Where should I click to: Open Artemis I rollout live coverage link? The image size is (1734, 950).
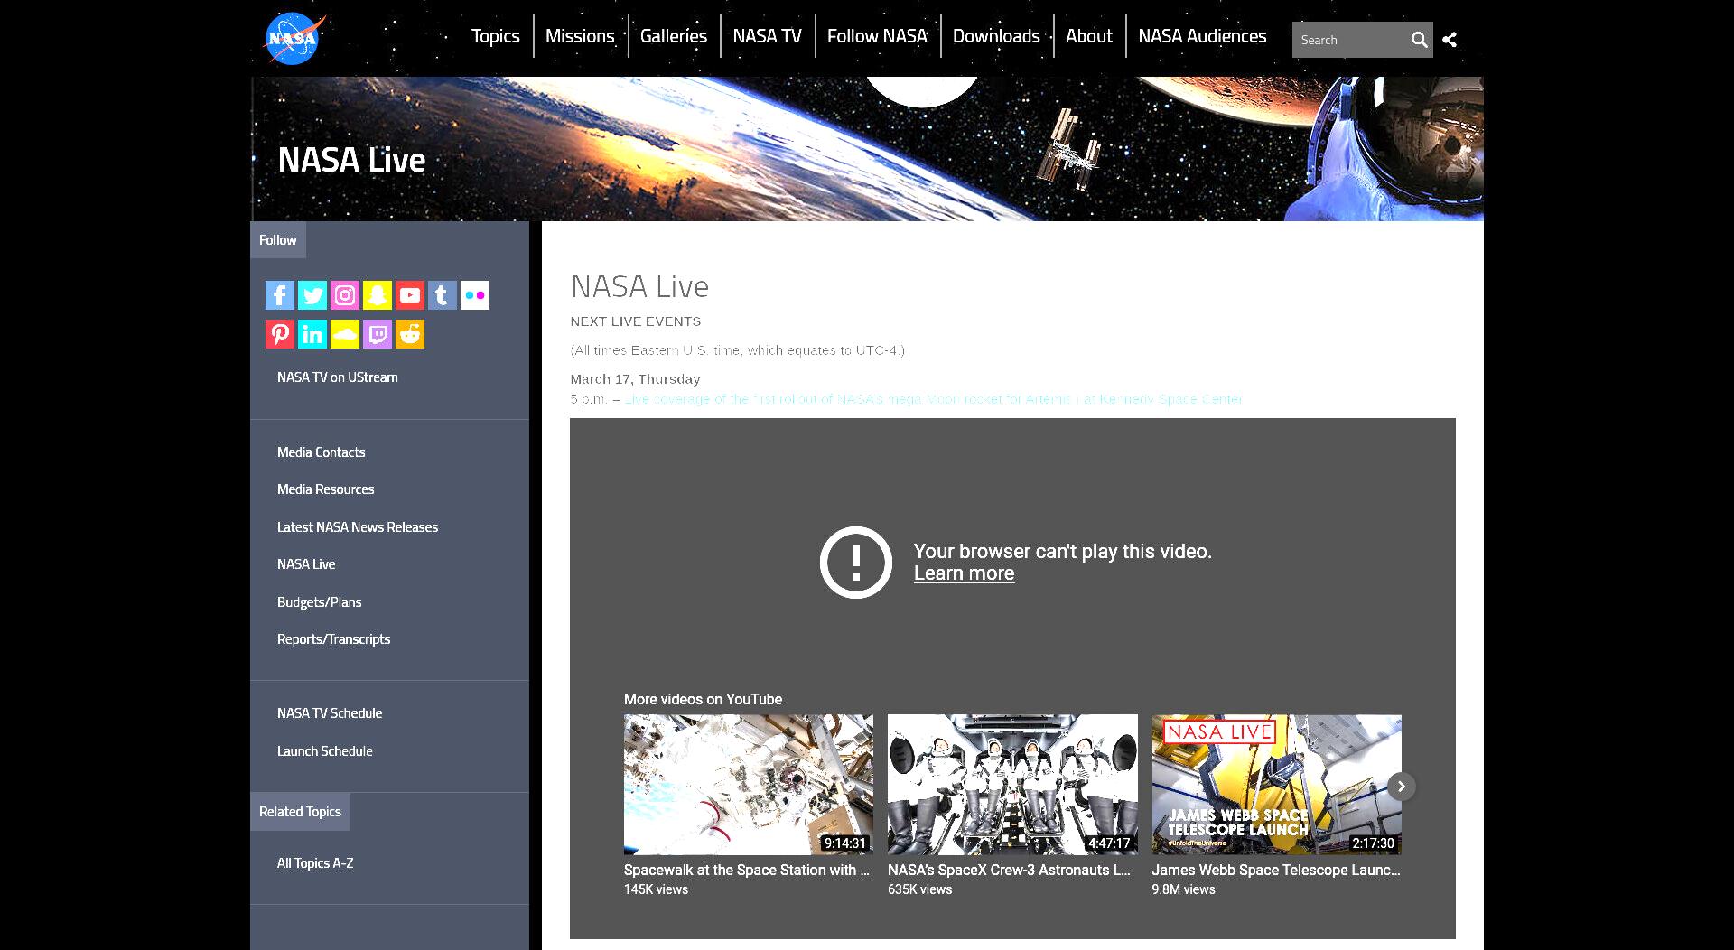(x=934, y=399)
